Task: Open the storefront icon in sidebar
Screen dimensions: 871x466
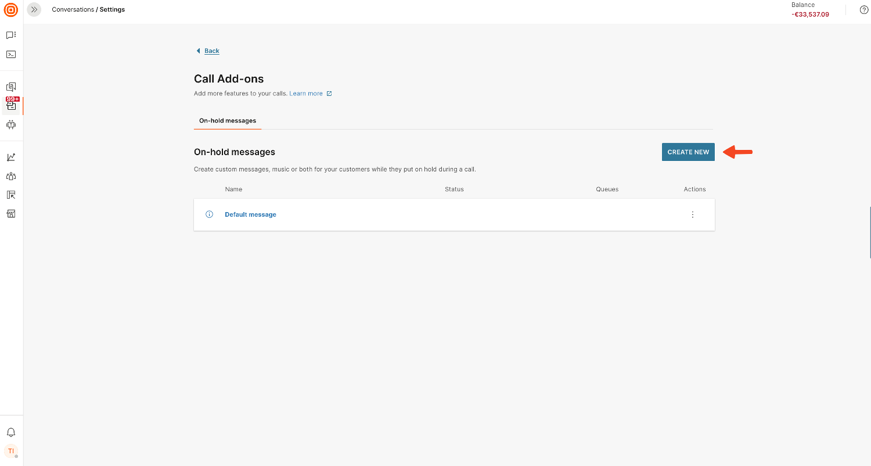Action: [x=11, y=214]
